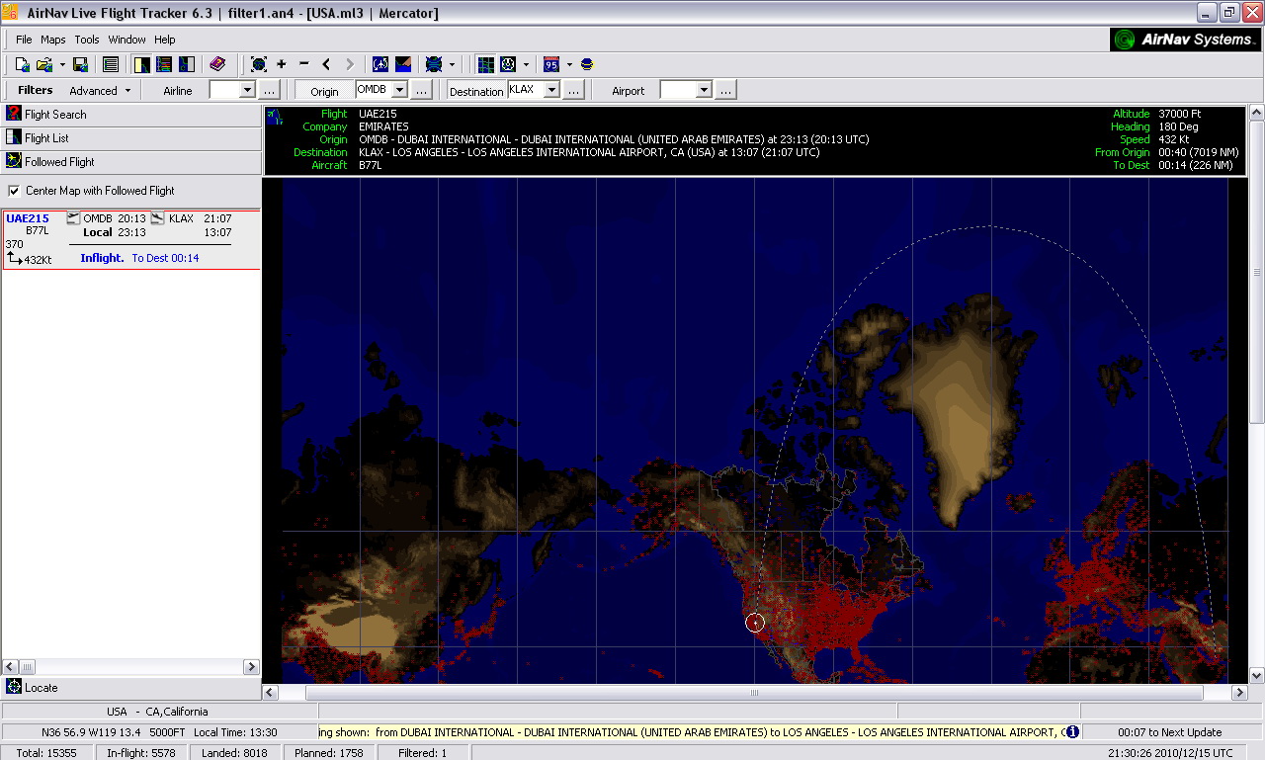Click the blue planet globe icon
The height and width of the screenshot is (760, 1265).
[x=586, y=64]
